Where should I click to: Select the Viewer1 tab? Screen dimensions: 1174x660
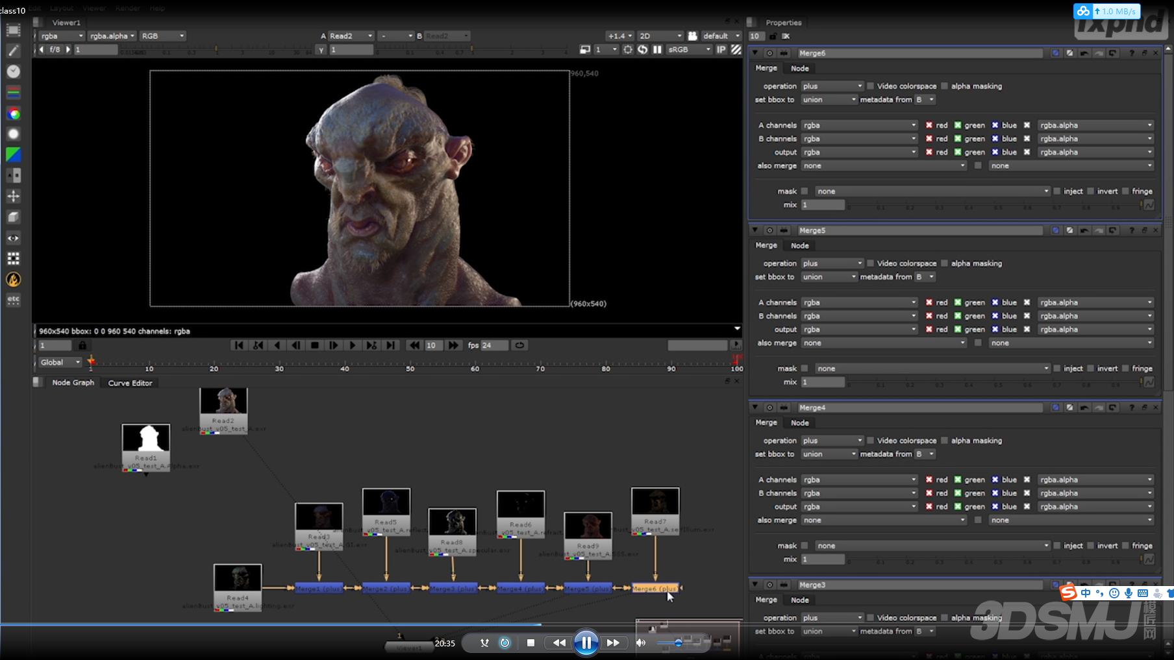click(x=66, y=23)
